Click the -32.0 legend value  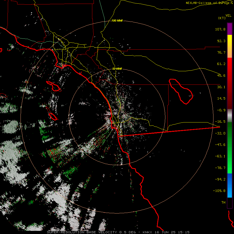220,133
